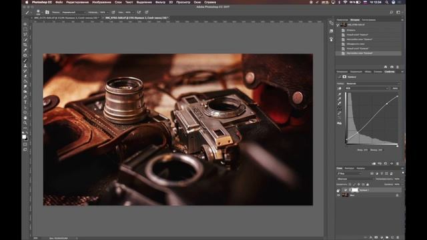Viewport: 427px width, 240px height.
Task: Select the Объединить слои history state
Action: point(356,44)
